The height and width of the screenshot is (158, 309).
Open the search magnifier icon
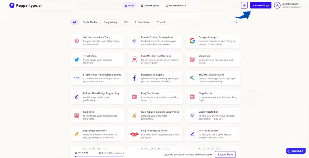point(236,22)
